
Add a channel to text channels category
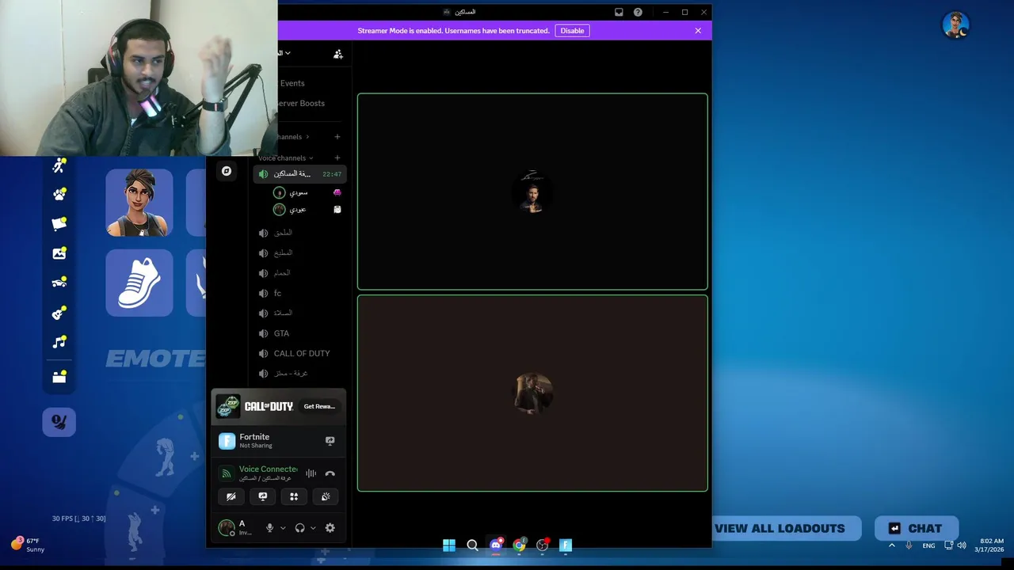click(x=337, y=137)
